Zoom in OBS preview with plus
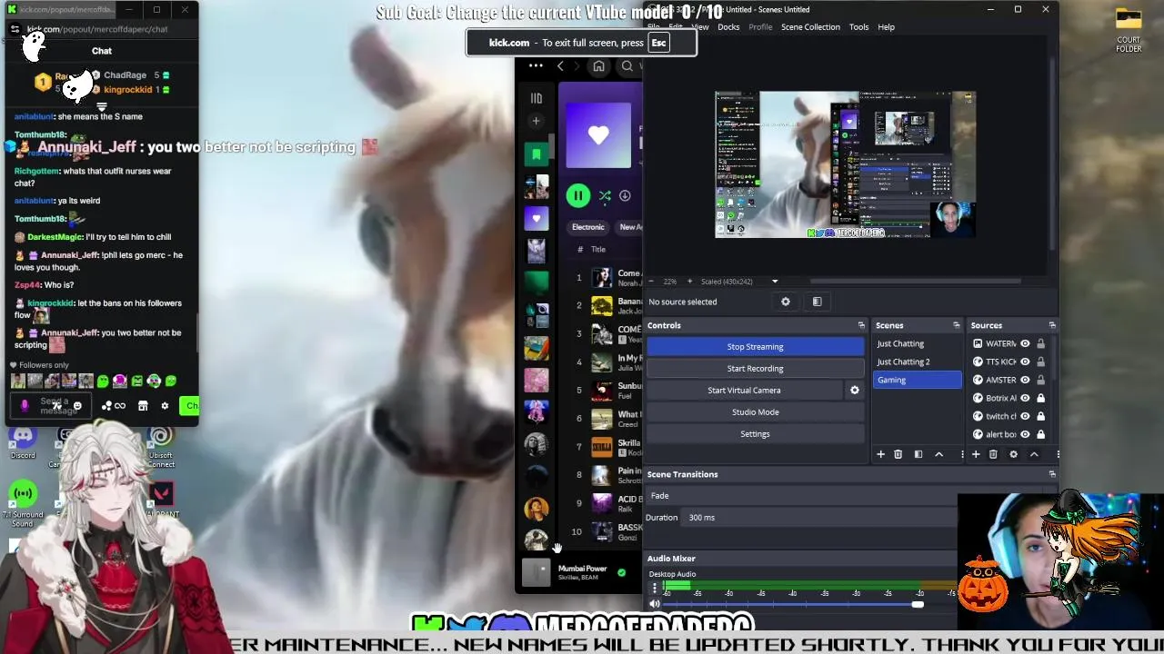The width and height of the screenshot is (1164, 654). 689,282
